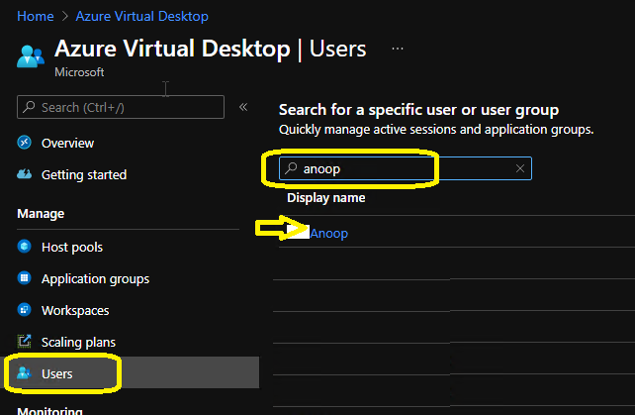Click the sidebar search magnifier icon
Screen dimensions: 635x415
coord(29,107)
